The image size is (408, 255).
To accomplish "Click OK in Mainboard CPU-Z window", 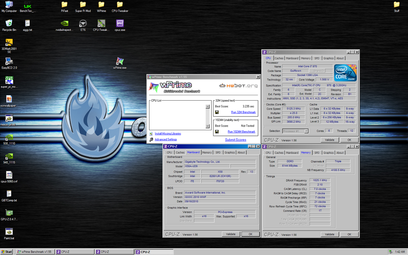I will coord(250,234).
